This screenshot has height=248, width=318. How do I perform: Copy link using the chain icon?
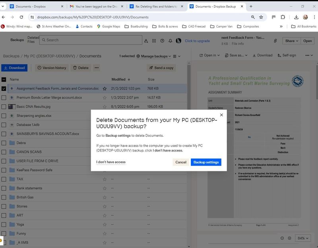[x=275, y=41]
